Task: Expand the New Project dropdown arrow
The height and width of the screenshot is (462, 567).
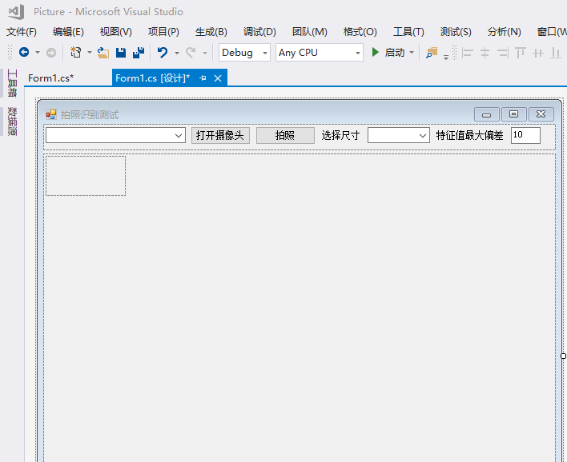Action: click(90, 53)
